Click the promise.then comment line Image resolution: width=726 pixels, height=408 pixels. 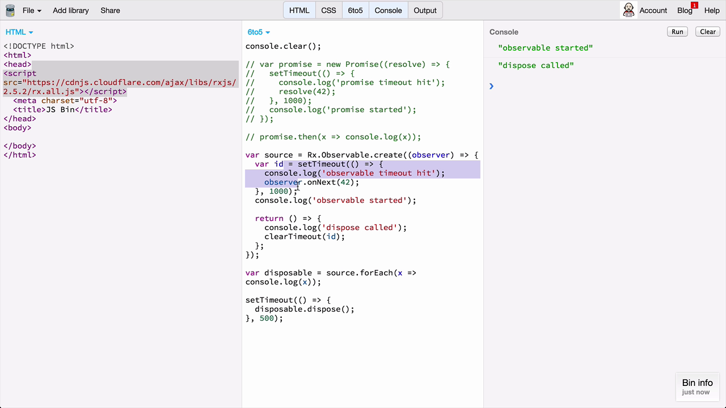(333, 137)
